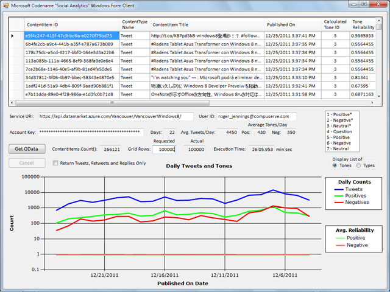This screenshot has width=390, height=292.
Task: Enable Return Tweets, Retweets and Replies Only
Action: coord(55,163)
